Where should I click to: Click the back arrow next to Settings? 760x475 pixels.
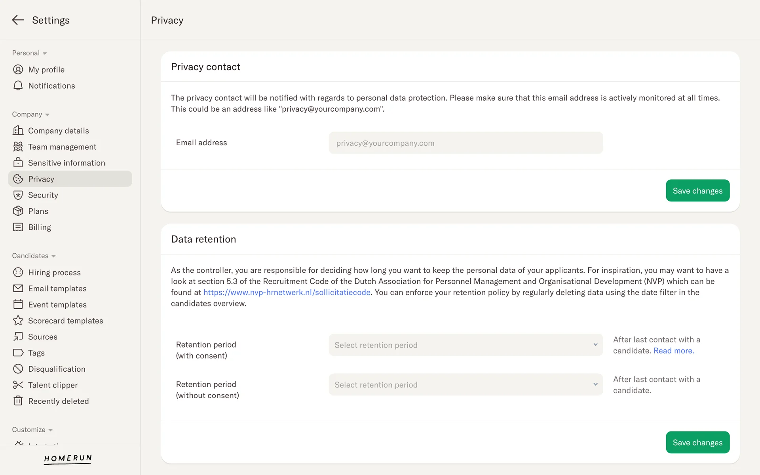coord(18,20)
